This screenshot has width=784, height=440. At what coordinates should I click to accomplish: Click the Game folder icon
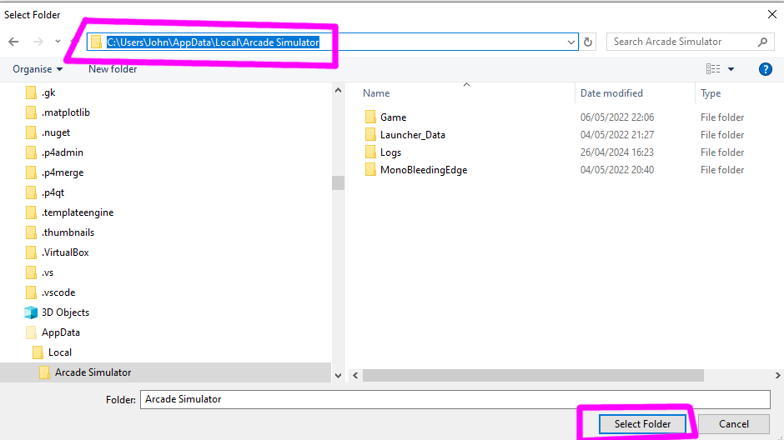pos(371,117)
